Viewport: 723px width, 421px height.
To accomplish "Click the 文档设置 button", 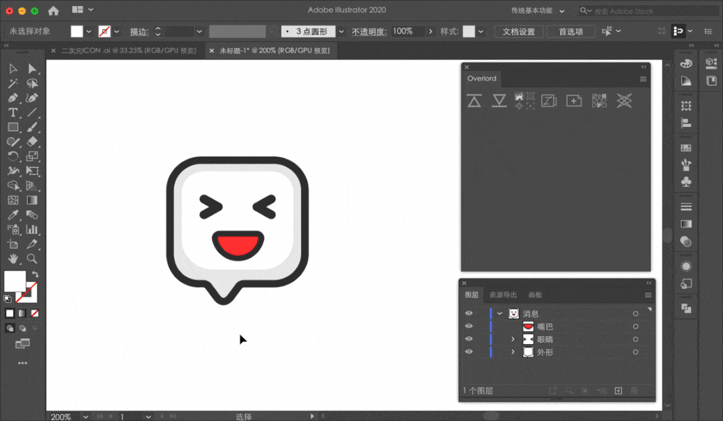I will pos(519,31).
